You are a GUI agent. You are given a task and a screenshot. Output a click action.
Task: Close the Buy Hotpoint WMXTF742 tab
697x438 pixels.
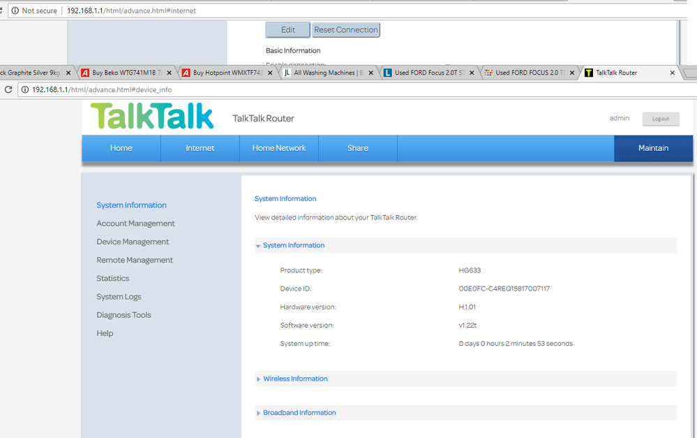point(270,73)
